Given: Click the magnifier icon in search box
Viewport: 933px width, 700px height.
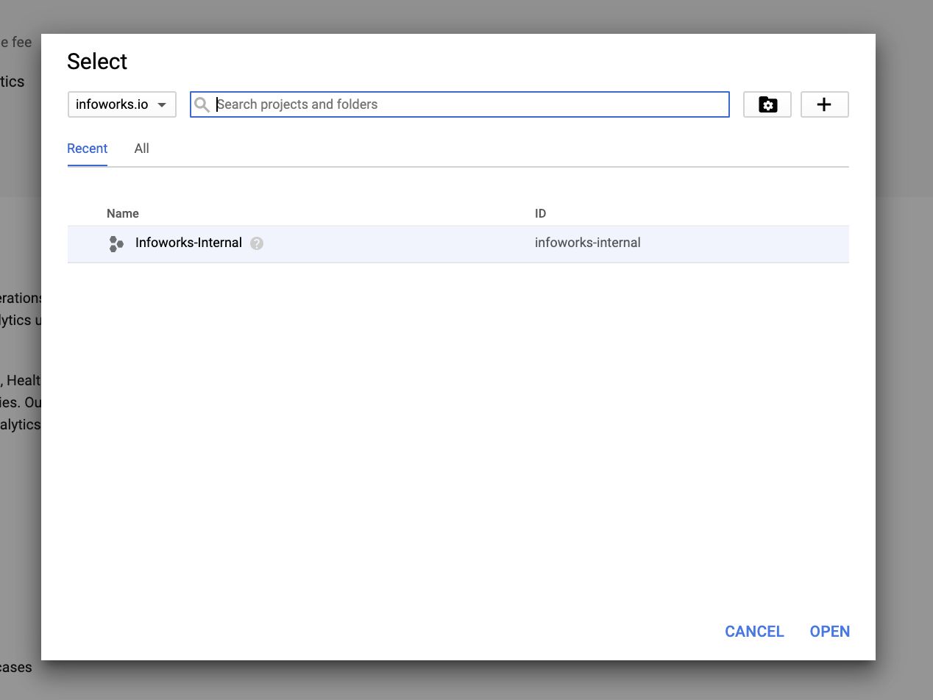Looking at the screenshot, I should point(202,104).
